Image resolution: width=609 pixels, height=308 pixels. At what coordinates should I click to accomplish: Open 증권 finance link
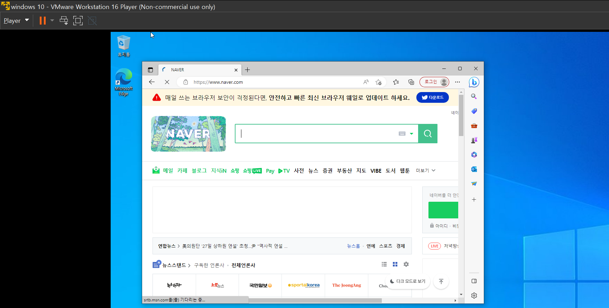coord(327,171)
